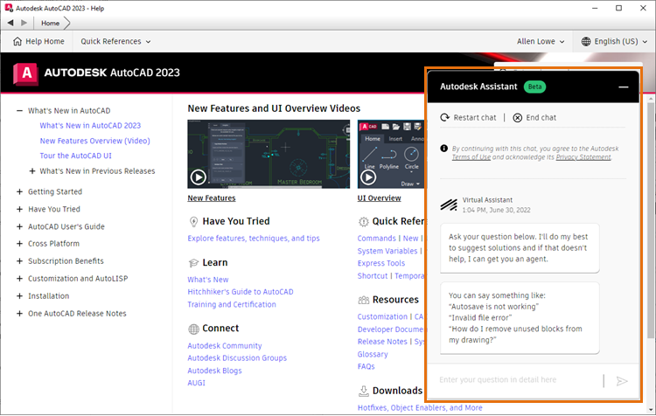The width and height of the screenshot is (656, 416).
Task: Click the Quick Reference gear icon
Action: [x=364, y=222]
